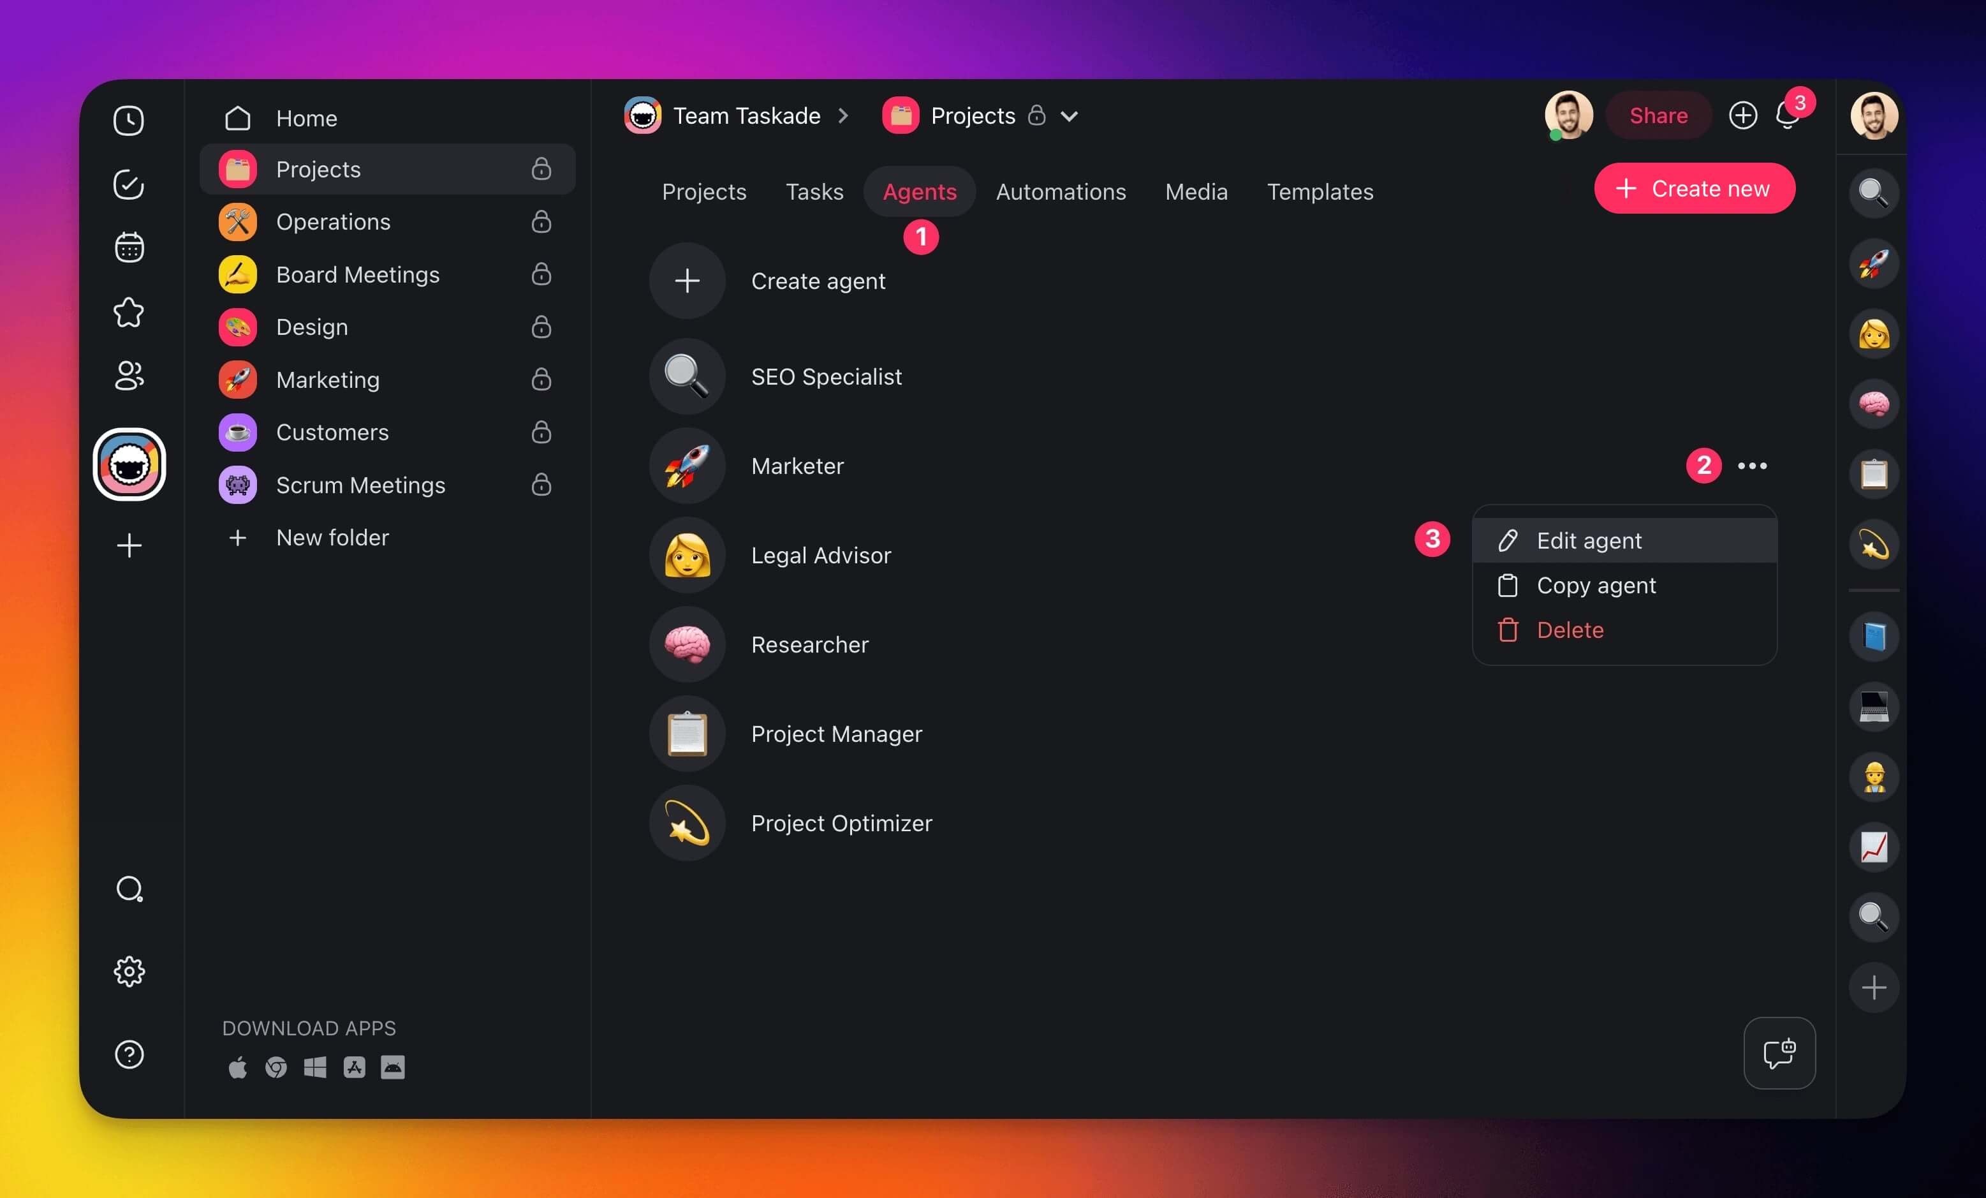Open the recent activity clock icon
The height and width of the screenshot is (1198, 1986).
(x=129, y=121)
